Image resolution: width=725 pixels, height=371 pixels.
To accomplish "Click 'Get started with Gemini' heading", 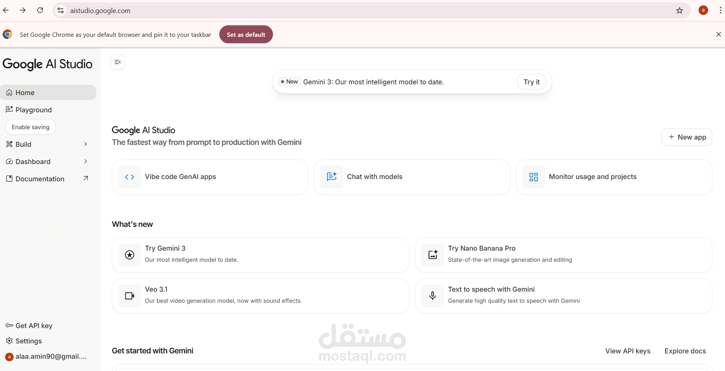I will (x=153, y=351).
